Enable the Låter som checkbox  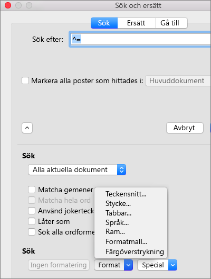tap(32, 221)
